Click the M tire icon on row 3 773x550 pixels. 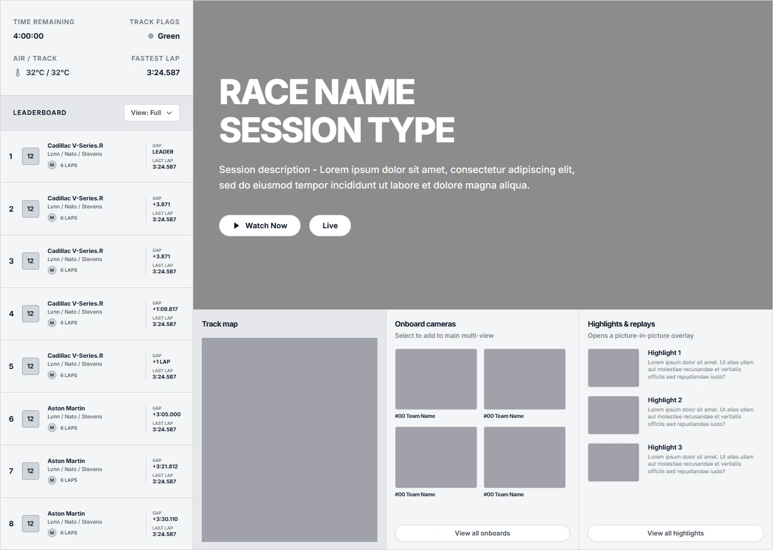(52, 270)
